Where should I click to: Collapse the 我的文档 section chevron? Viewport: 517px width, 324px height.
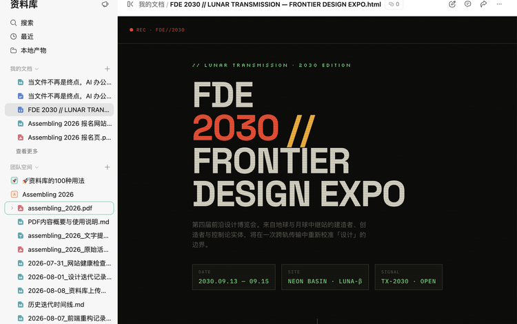[37, 69]
